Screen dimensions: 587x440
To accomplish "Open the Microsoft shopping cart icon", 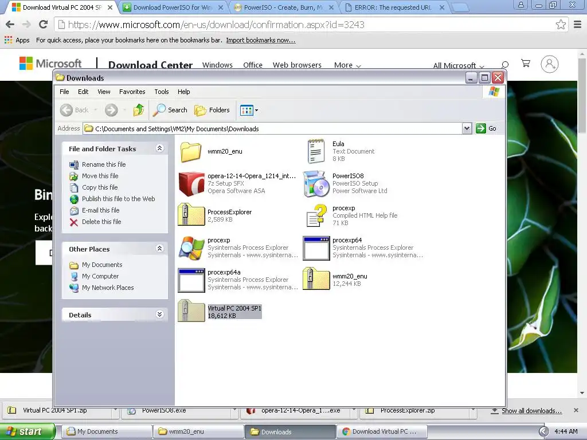I will point(526,64).
